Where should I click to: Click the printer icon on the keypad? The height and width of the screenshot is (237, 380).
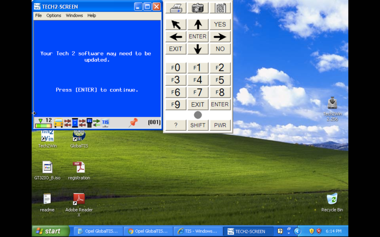tap(176, 8)
